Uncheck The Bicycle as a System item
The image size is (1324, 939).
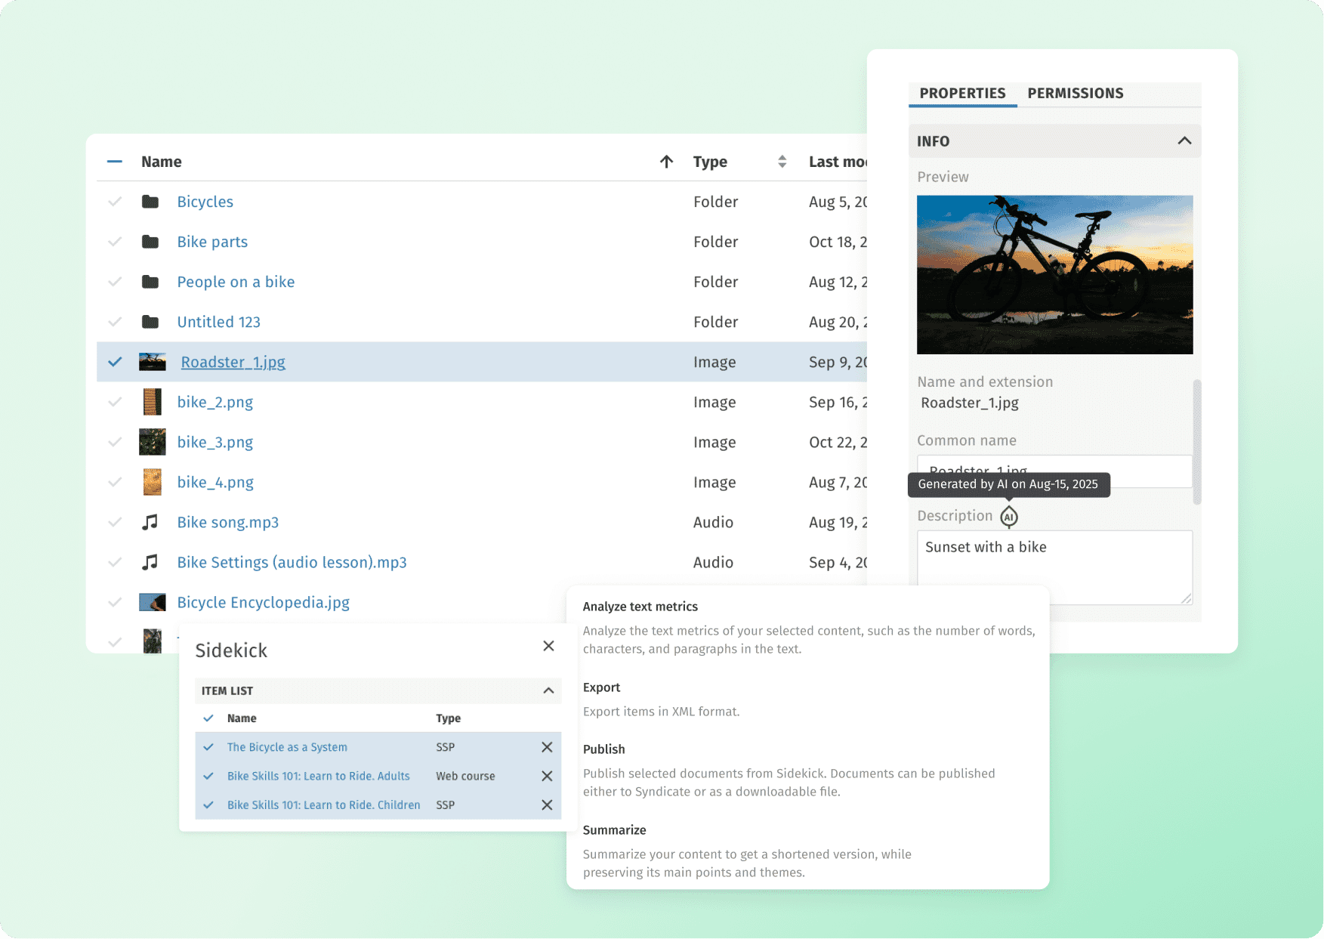(208, 747)
